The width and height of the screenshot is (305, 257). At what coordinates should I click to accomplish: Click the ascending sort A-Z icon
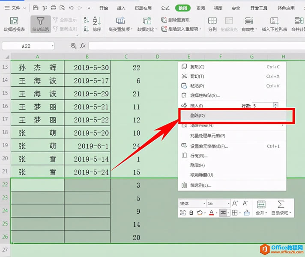click(86, 20)
